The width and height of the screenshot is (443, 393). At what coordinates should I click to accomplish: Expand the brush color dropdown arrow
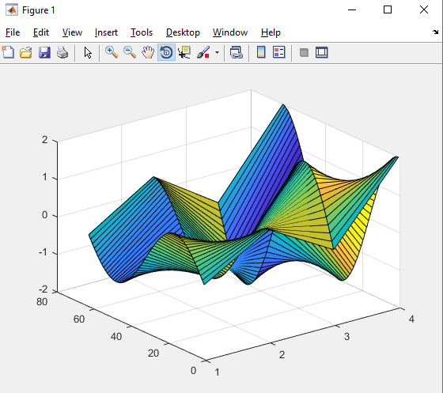point(217,52)
